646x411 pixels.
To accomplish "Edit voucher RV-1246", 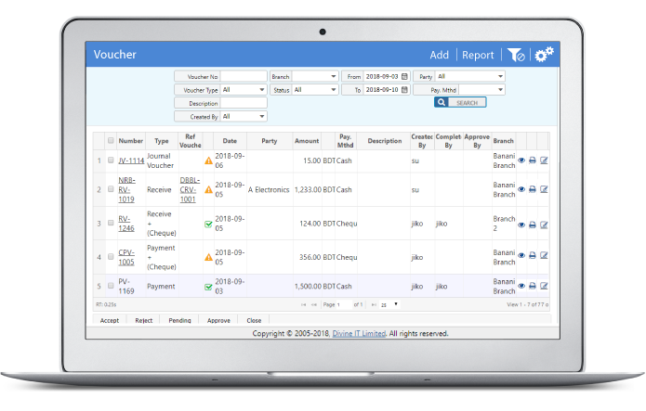I will point(544,225).
